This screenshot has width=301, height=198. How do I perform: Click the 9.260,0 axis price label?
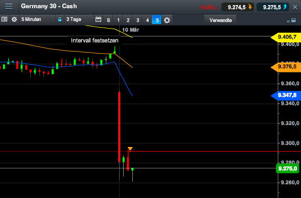pos(290,183)
